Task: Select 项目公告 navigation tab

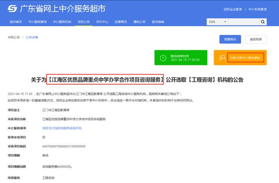Action: click(84, 22)
